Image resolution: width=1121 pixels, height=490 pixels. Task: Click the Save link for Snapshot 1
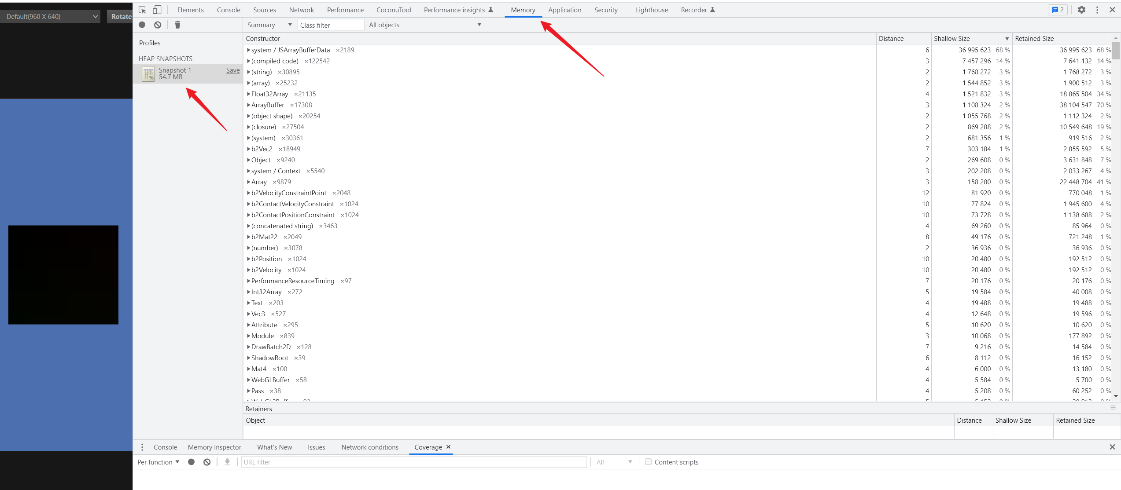[x=233, y=70]
